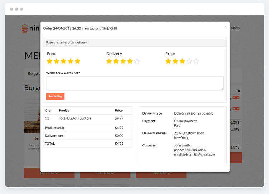This screenshot has width=269, height=194.
Task: Open the cart settings gear icon
Action: point(239,91)
